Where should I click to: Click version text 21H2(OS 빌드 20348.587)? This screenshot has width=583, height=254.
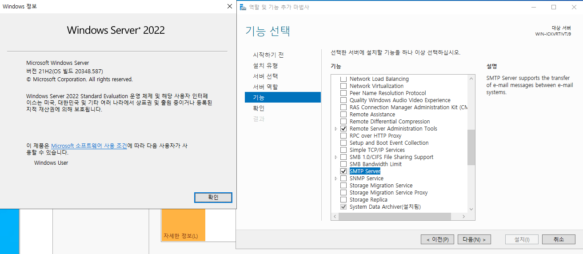tap(64, 71)
